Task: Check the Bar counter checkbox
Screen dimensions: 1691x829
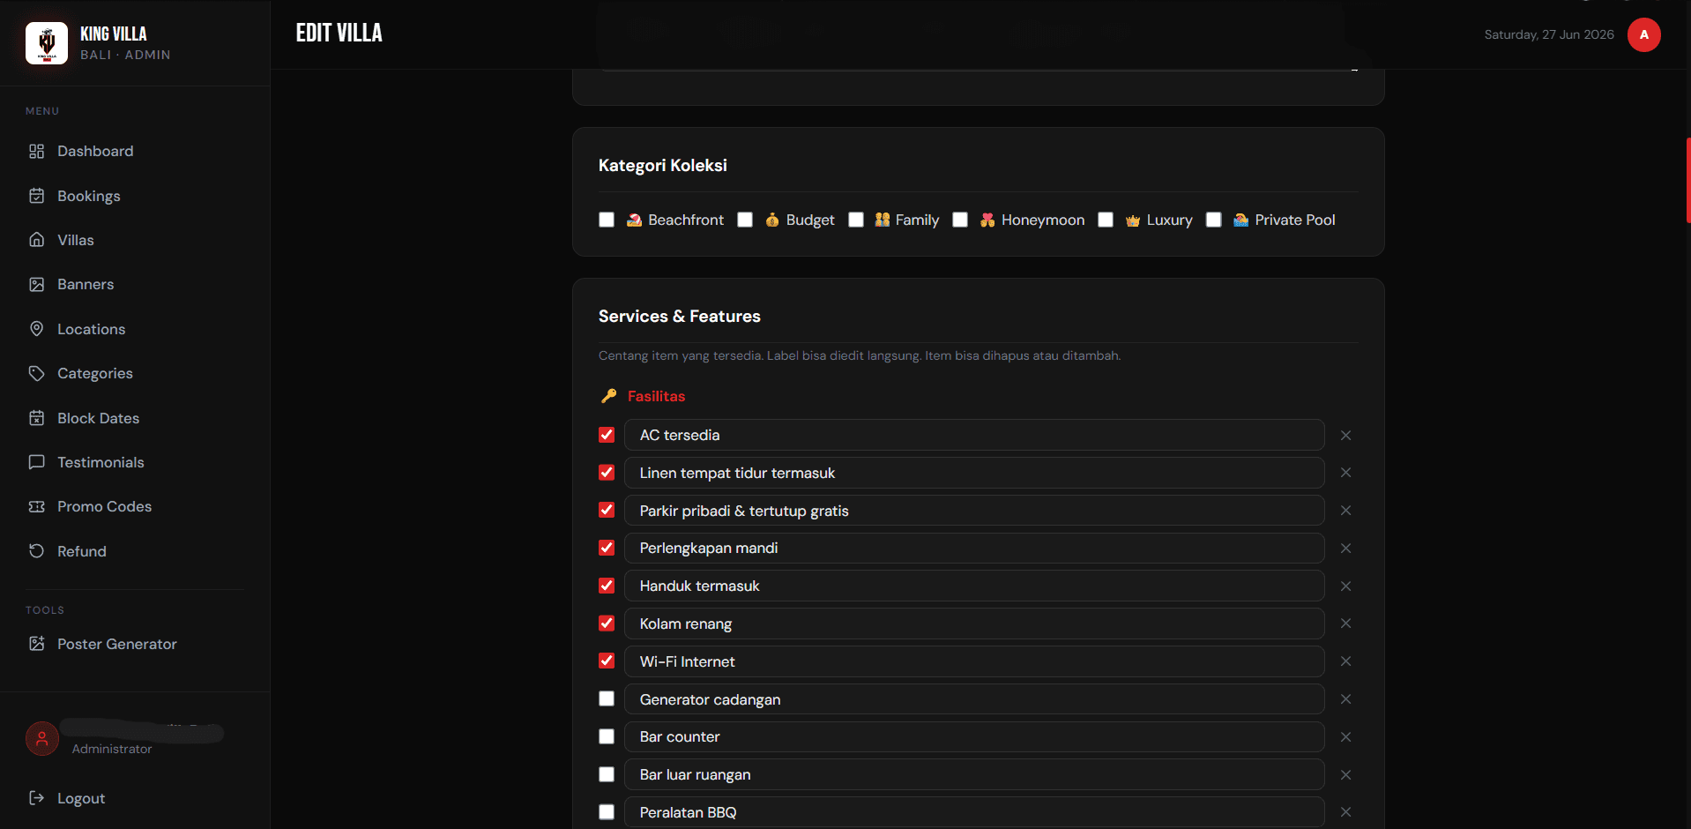Action: pyautogui.click(x=607, y=736)
